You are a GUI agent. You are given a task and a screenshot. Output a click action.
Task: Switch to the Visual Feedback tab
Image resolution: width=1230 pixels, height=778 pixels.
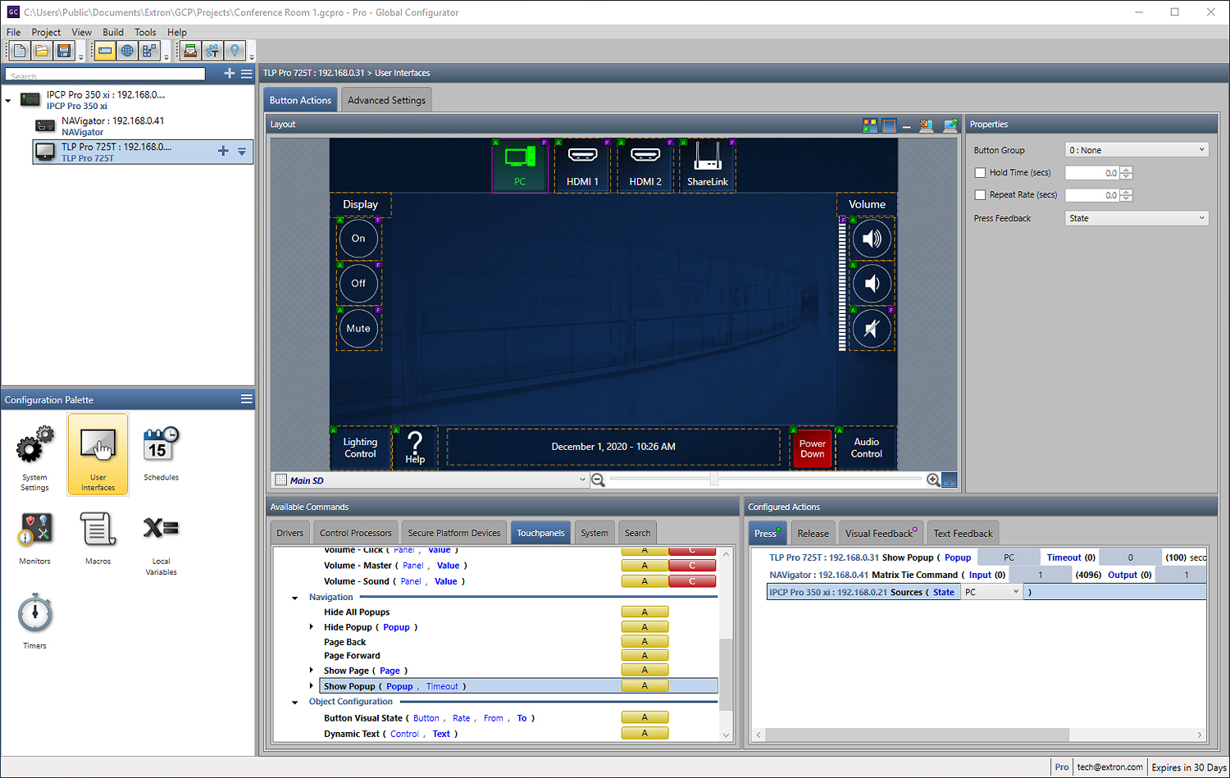tap(881, 533)
